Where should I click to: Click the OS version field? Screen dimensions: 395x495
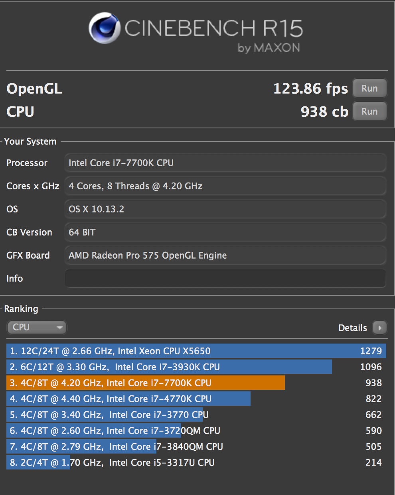pyautogui.click(x=225, y=209)
